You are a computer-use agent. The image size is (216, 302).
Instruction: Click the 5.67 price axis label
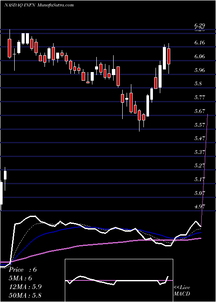(x=200, y=111)
